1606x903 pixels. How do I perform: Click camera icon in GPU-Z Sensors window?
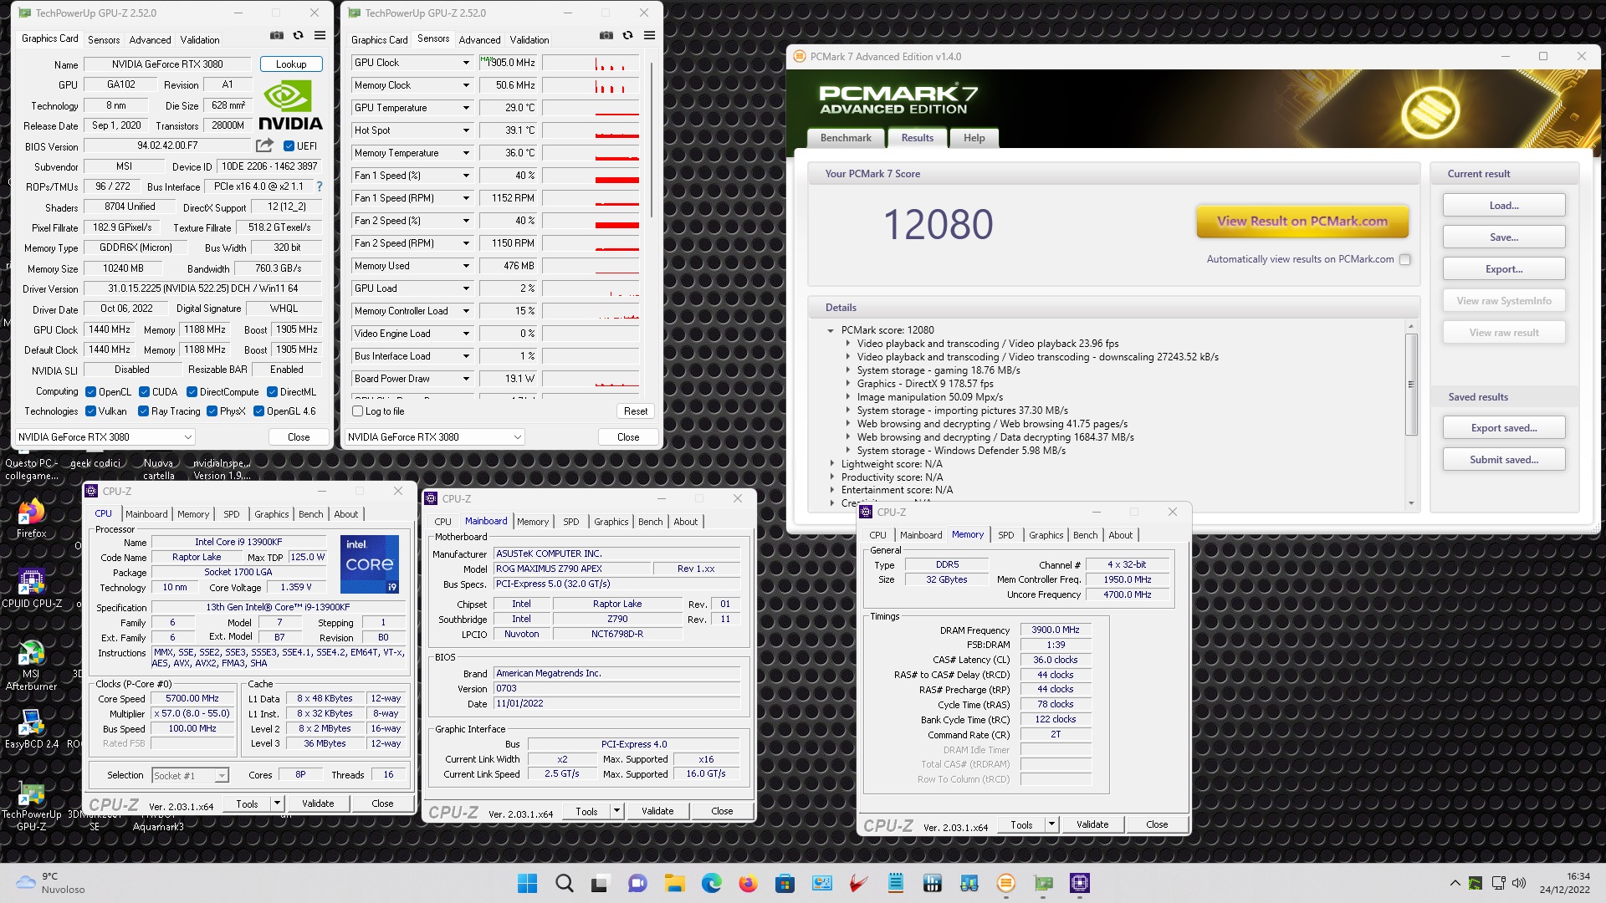606,35
